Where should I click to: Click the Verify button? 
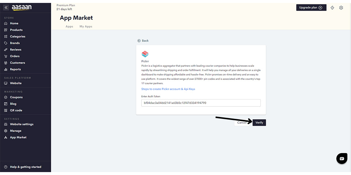click(x=259, y=122)
